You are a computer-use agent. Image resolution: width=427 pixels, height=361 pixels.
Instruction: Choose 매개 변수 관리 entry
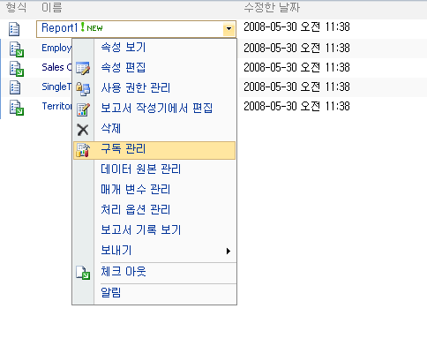[x=154, y=190]
